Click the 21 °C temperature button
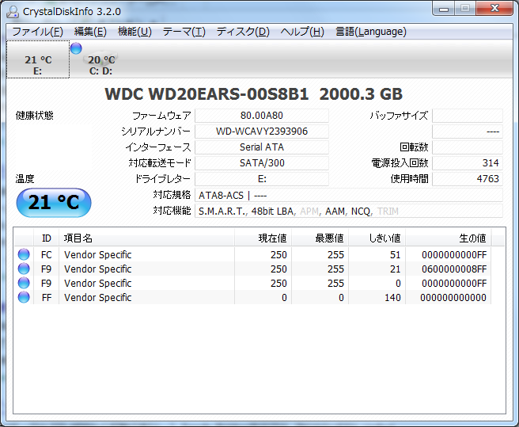The image size is (519, 427). (54, 203)
